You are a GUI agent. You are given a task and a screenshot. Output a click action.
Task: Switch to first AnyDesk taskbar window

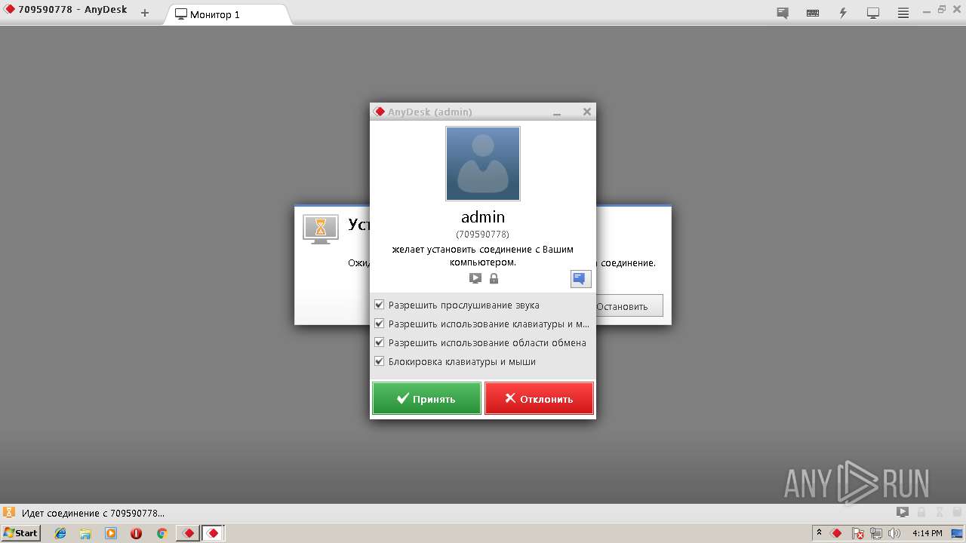188,533
